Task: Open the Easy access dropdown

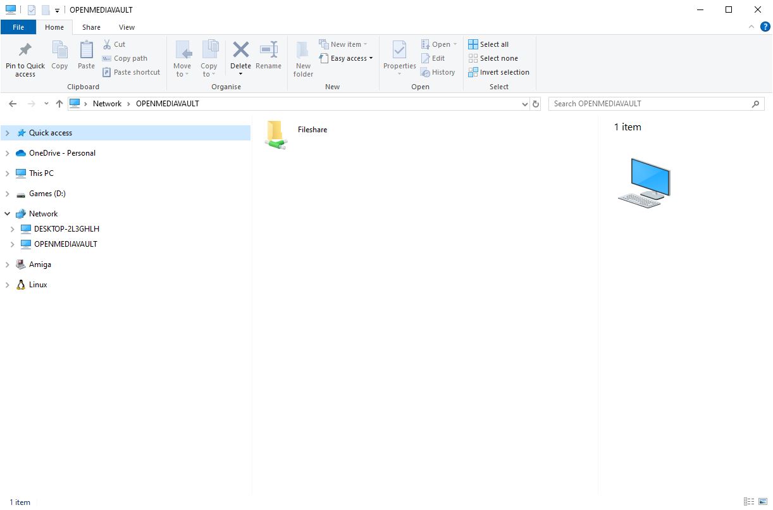Action: [346, 58]
